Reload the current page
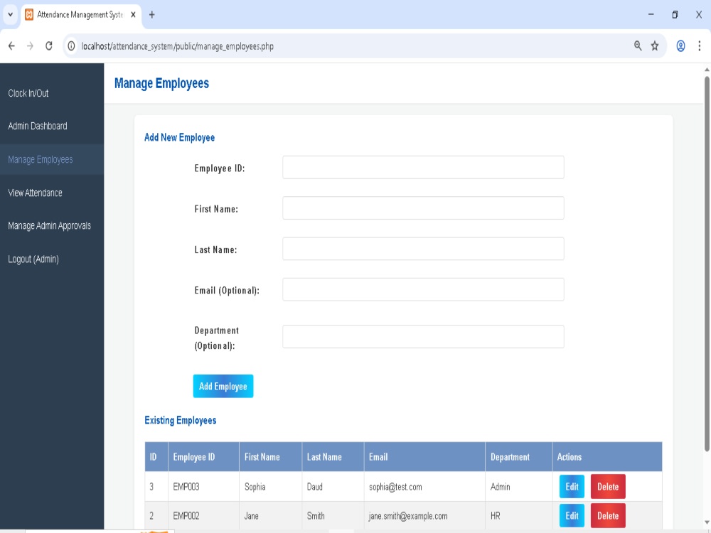The height and width of the screenshot is (533, 711). pos(49,45)
